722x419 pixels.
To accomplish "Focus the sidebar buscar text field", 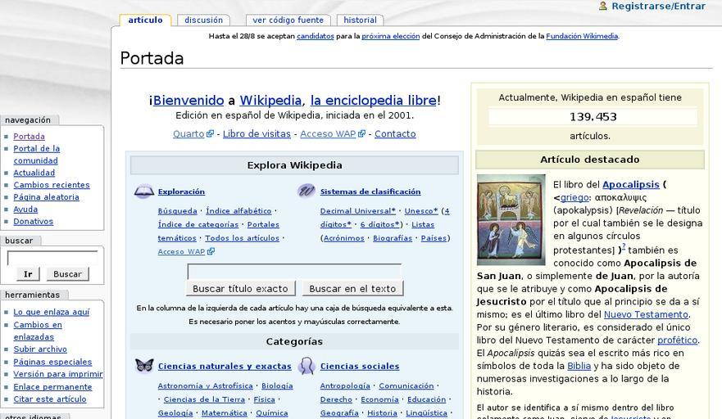I will coord(52,257).
